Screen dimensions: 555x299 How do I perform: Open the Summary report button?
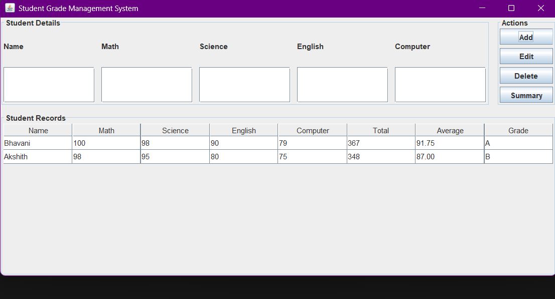526,95
